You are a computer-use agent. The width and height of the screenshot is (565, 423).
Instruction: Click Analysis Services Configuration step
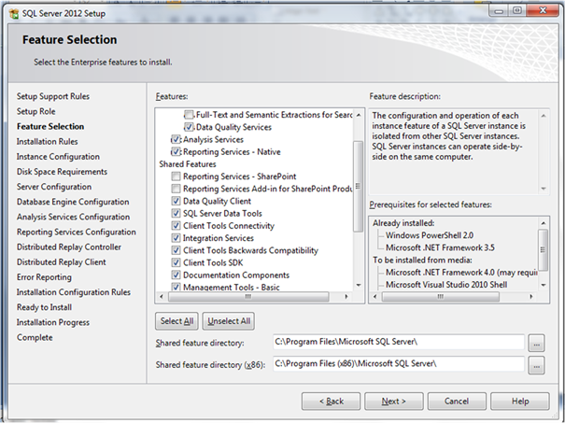coord(73,217)
